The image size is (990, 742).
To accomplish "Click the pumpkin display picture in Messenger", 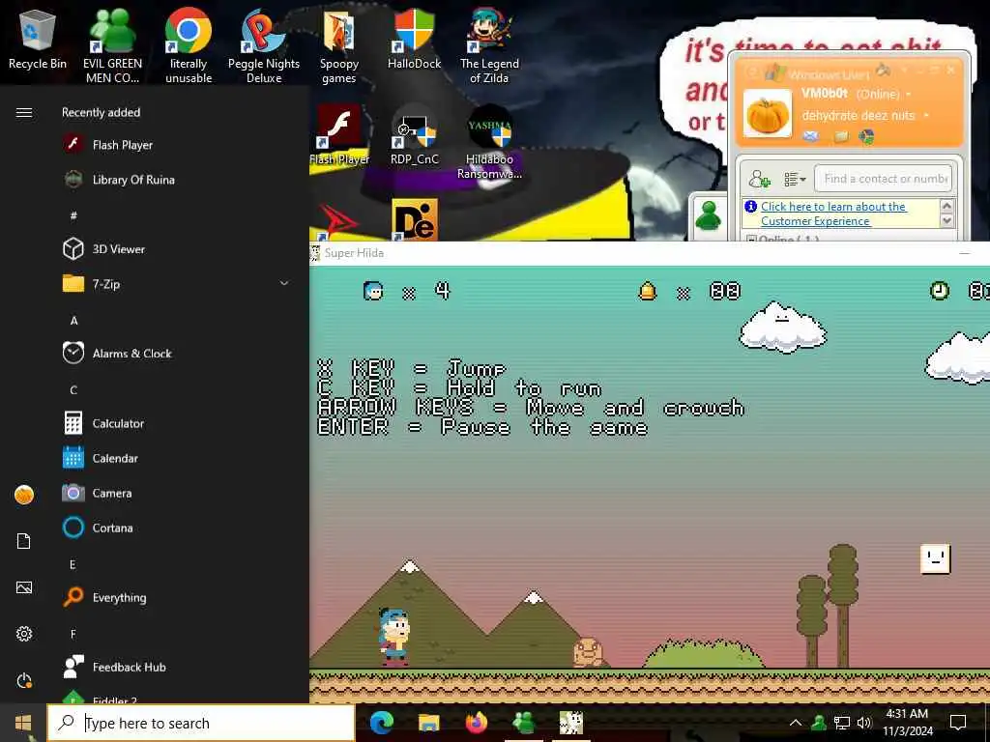I will (767, 114).
